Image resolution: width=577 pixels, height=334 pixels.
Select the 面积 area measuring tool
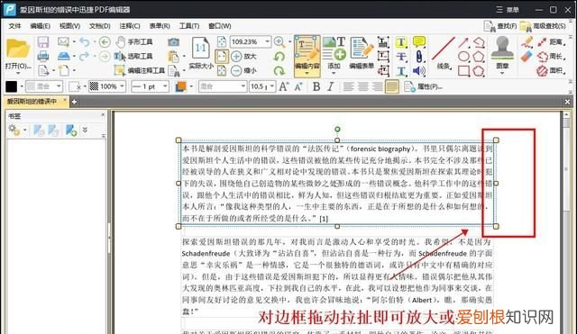(x=551, y=70)
